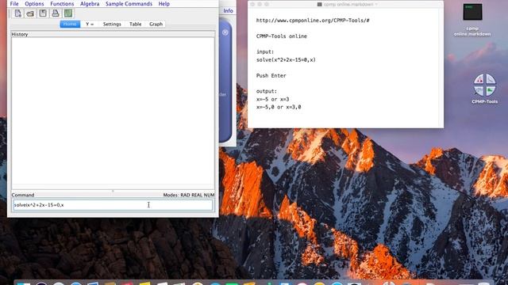
Task: Click the 'output:' line in text window
Action: click(x=267, y=91)
